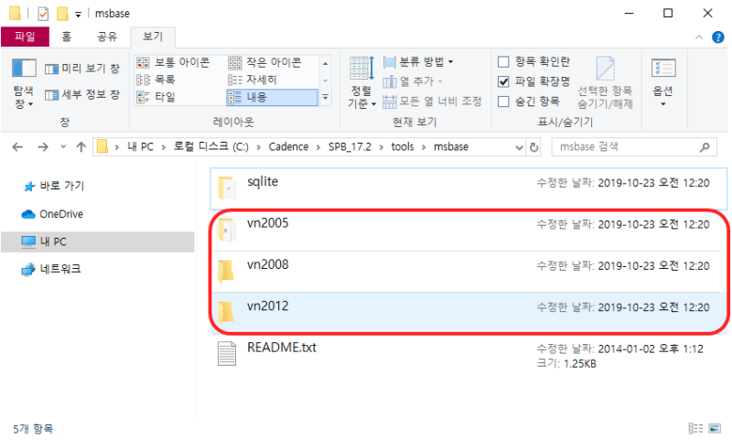Choose 내용 content layout
The image size is (732, 440).
point(272,97)
